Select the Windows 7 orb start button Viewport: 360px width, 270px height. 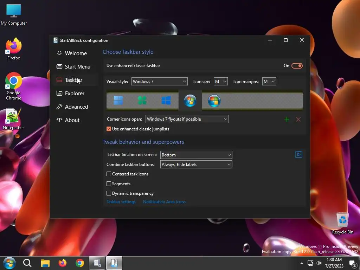tap(190, 101)
